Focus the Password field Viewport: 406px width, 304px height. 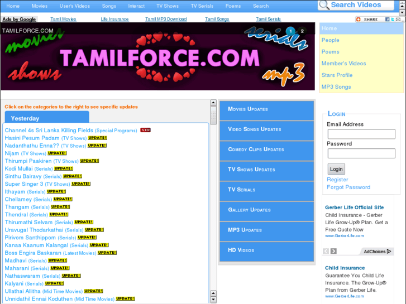coord(361,153)
